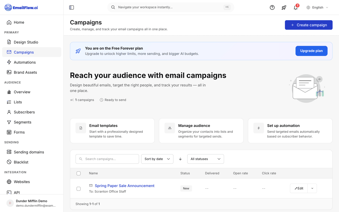
Task: Open Sending domains in the sidebar
Action: [32, 152]
